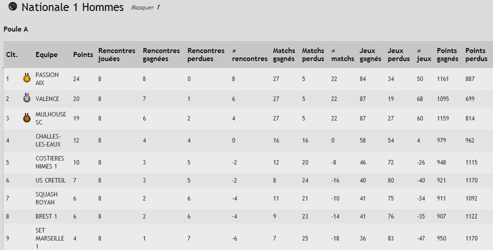
Task: Click the Equipe column header
Action: (47, 54)
